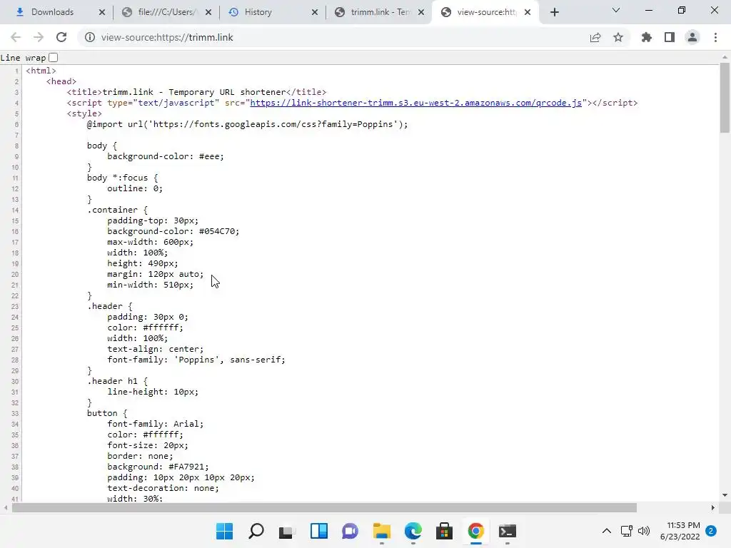Open Task View on the taskbar
This screenshot has width=731, height=548.
[287, 531]
